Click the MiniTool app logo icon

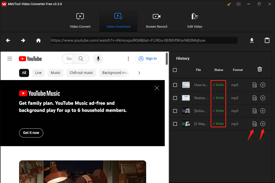4,4
